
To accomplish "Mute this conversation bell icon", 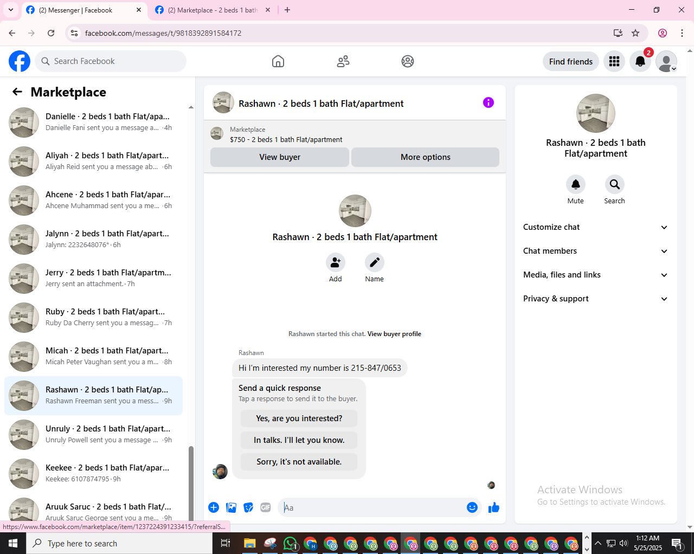I will [x=576, y=184].
